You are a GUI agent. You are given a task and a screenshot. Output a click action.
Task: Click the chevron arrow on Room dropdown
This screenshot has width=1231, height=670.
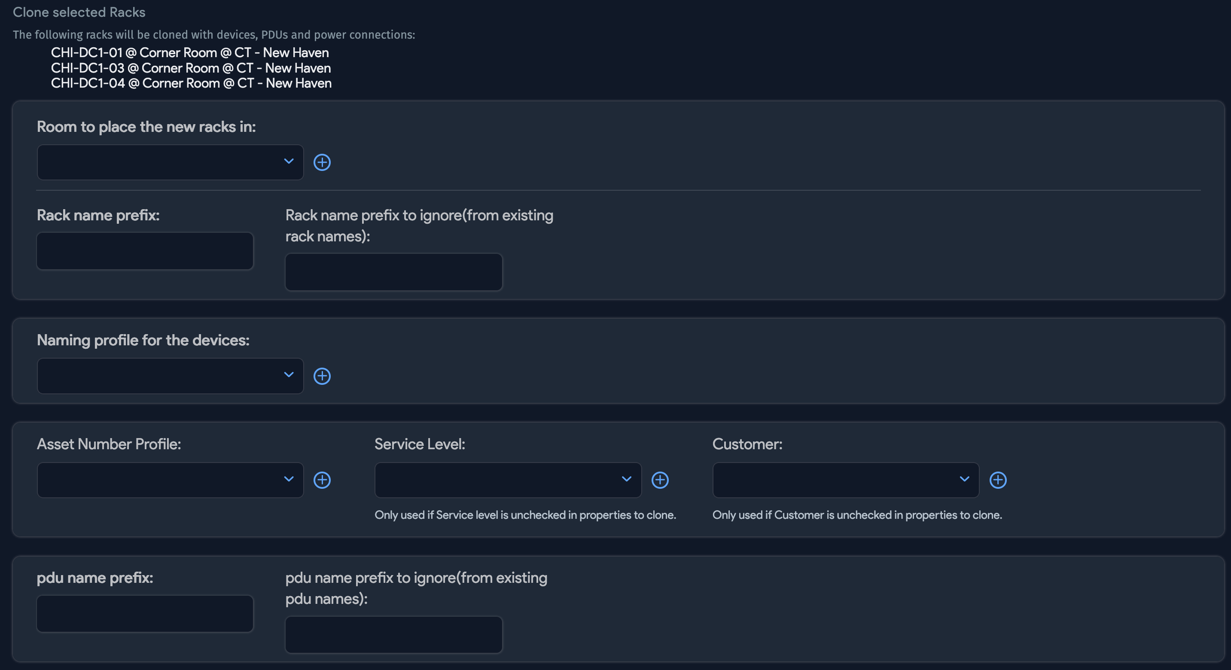tap(289, 162)
